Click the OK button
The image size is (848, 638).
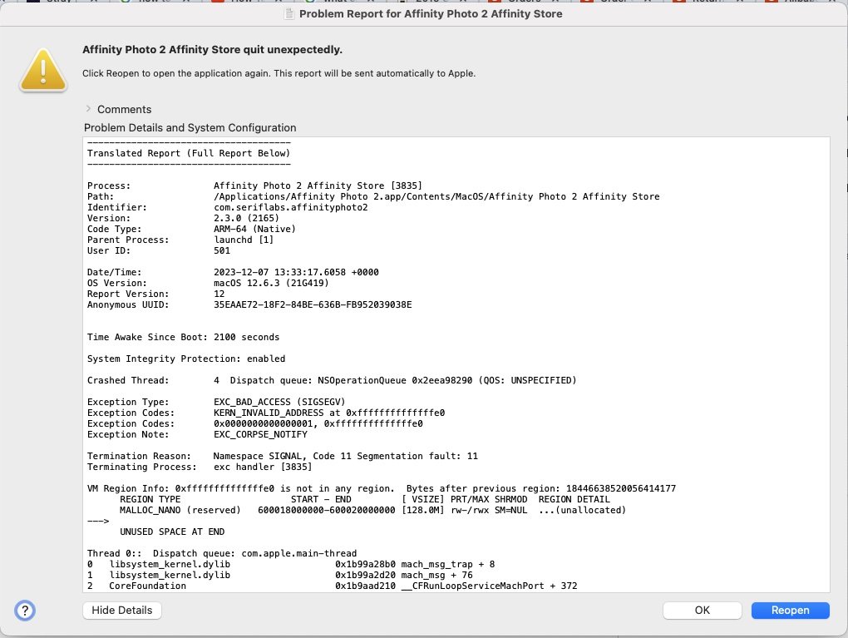click(702, 611)
